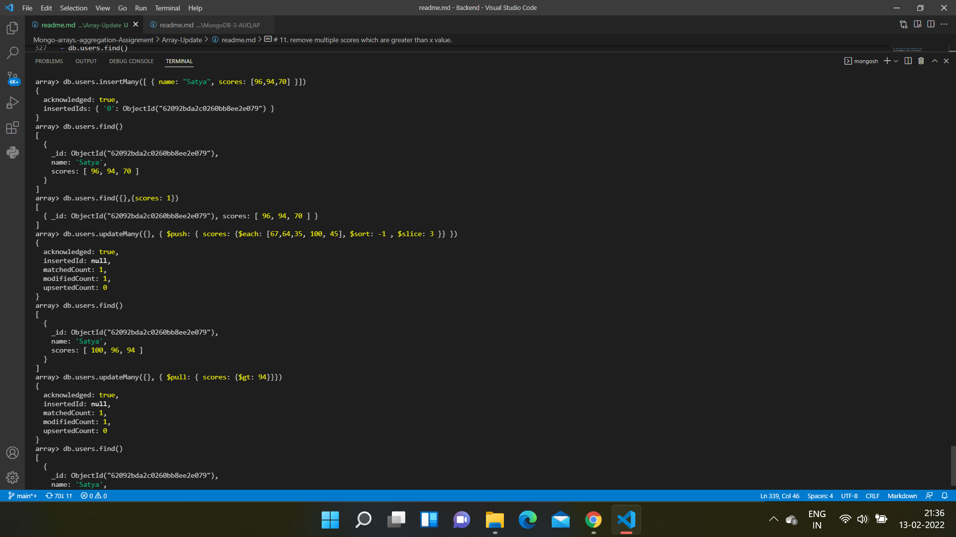
Task: Open more editor actions with ellipsis
Action: (x=945, y=24)
